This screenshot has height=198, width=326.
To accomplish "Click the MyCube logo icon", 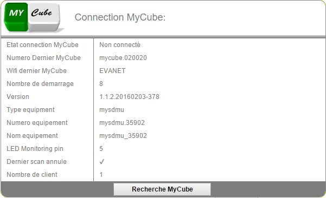I will click(x=34, y=18).
